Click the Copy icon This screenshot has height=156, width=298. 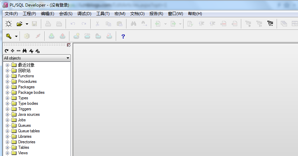[108, 24]
